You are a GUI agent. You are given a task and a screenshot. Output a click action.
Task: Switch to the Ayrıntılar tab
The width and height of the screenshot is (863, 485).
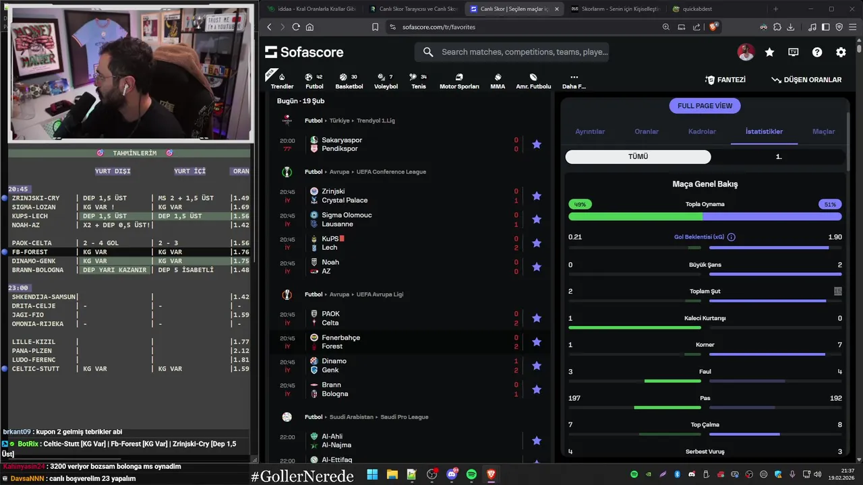click(x=590, y=131)
